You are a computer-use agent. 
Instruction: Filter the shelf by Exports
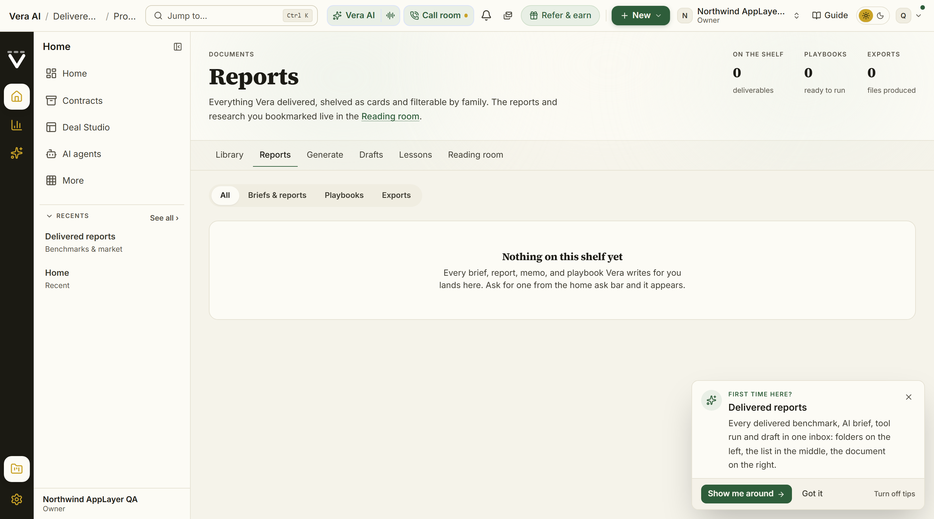(x=396, y=195)
